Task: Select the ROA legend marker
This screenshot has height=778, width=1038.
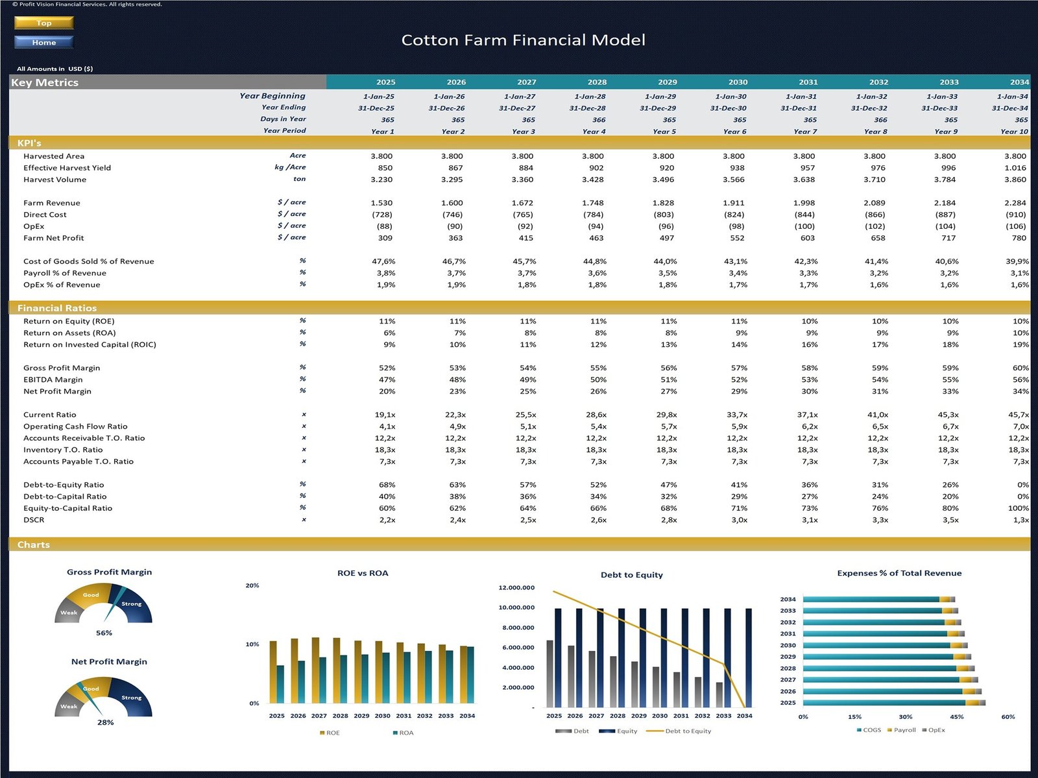Action: point(395,733)
